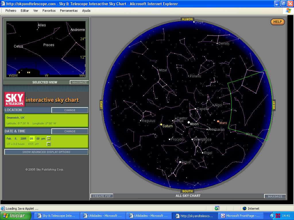This screenshot has height=220, width=294.
Task: Click the Andromeda constellation label
Action: [78, 30]
